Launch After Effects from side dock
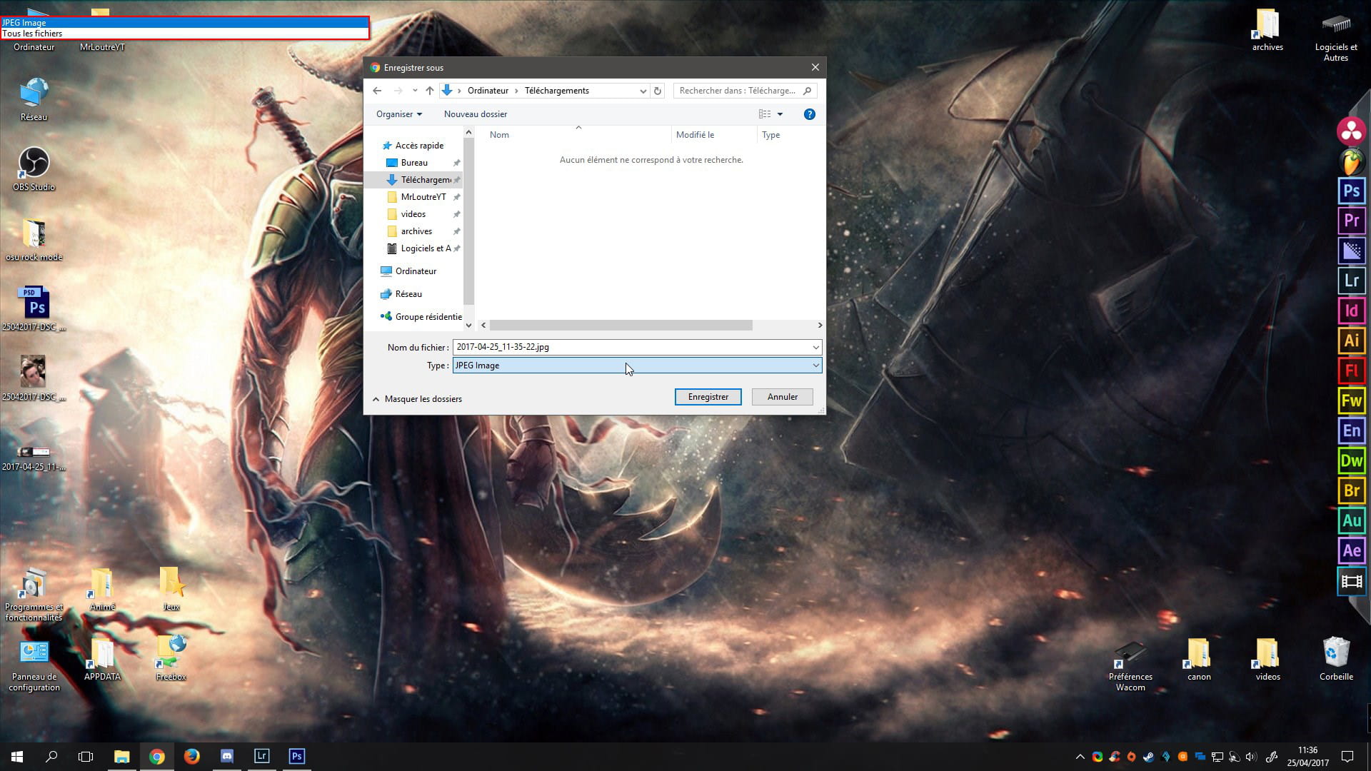This screenshot has width=1371, height=771. coord(1351,550)
